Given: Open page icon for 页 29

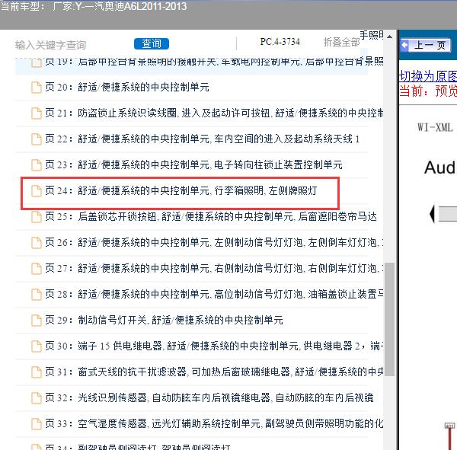Looking at the screenshot, I should point(37,321).
